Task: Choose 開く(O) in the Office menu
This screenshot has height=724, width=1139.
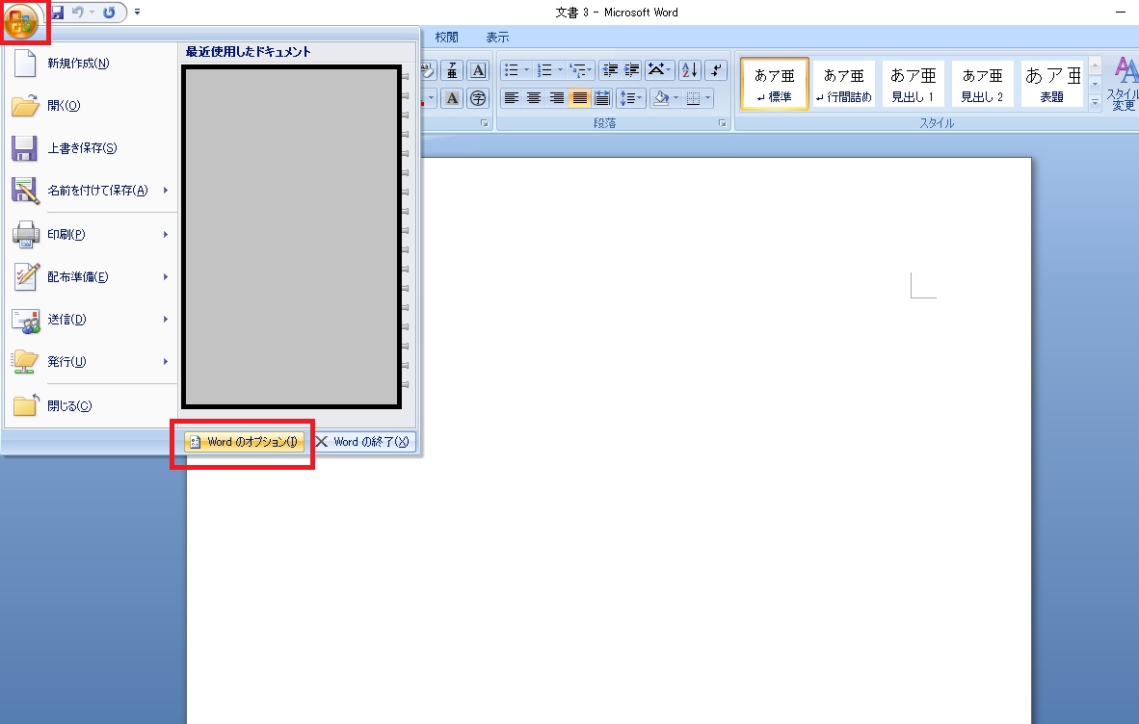Action: [91, 105]
